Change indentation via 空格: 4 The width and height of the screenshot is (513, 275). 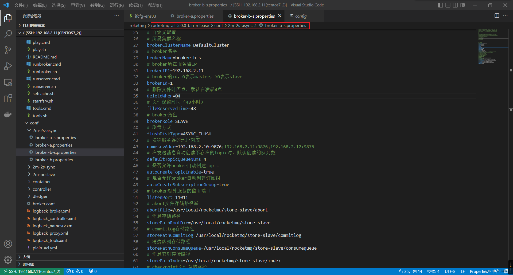433,271
